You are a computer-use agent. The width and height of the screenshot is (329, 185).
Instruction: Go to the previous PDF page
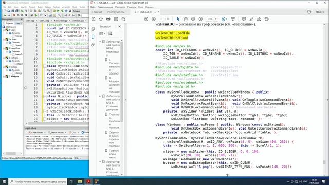point(146,19)
